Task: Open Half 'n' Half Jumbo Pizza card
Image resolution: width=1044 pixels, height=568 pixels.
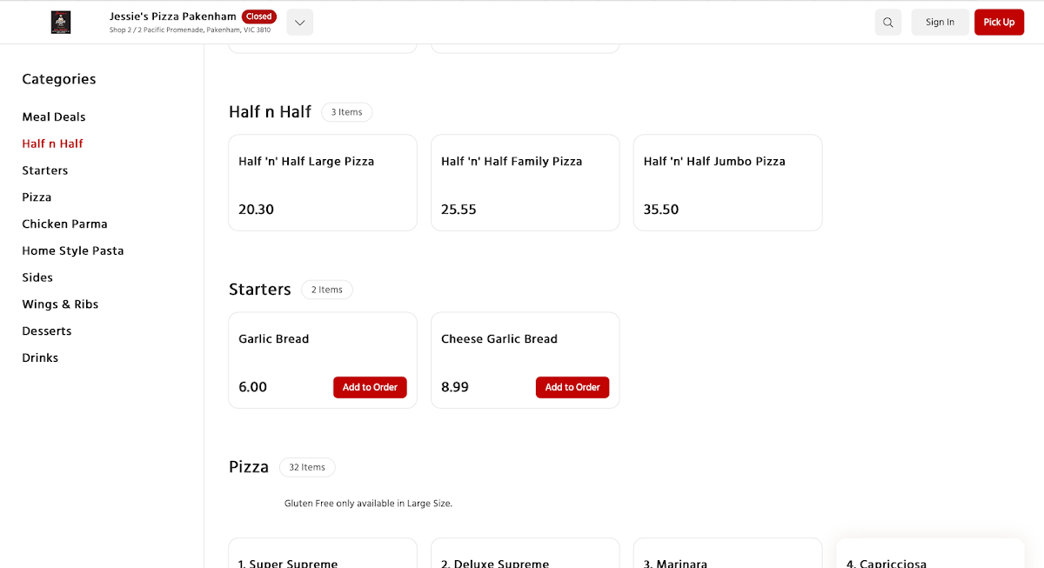Action: click(x=728, y=183)
